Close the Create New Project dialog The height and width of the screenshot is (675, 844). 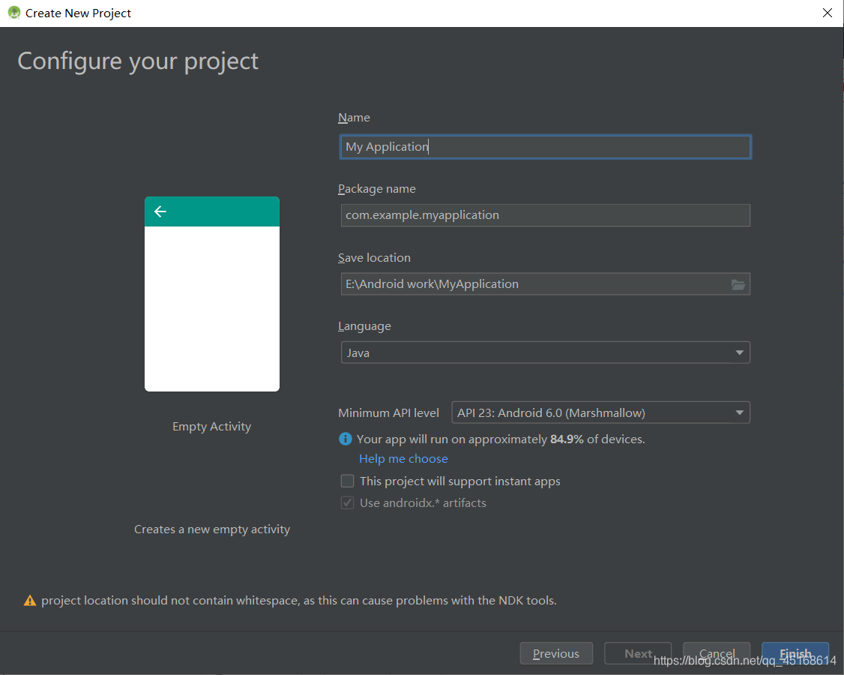pyautogui.click(x=828, y=13)
